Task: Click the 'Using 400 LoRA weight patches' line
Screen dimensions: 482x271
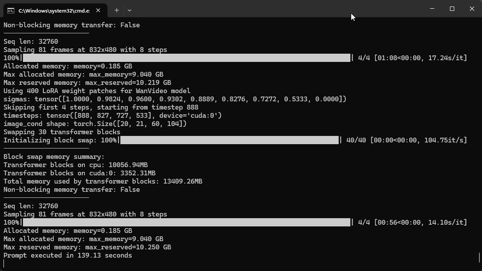Action: [97, 91]
